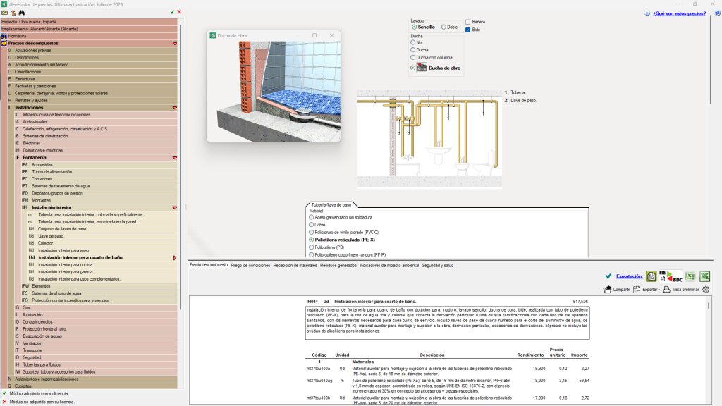Uncheck the Bidé checkbox

[x=468, y=30]
